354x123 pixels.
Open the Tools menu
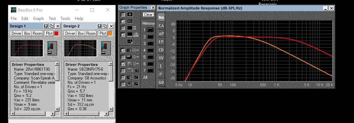(65, 18)
